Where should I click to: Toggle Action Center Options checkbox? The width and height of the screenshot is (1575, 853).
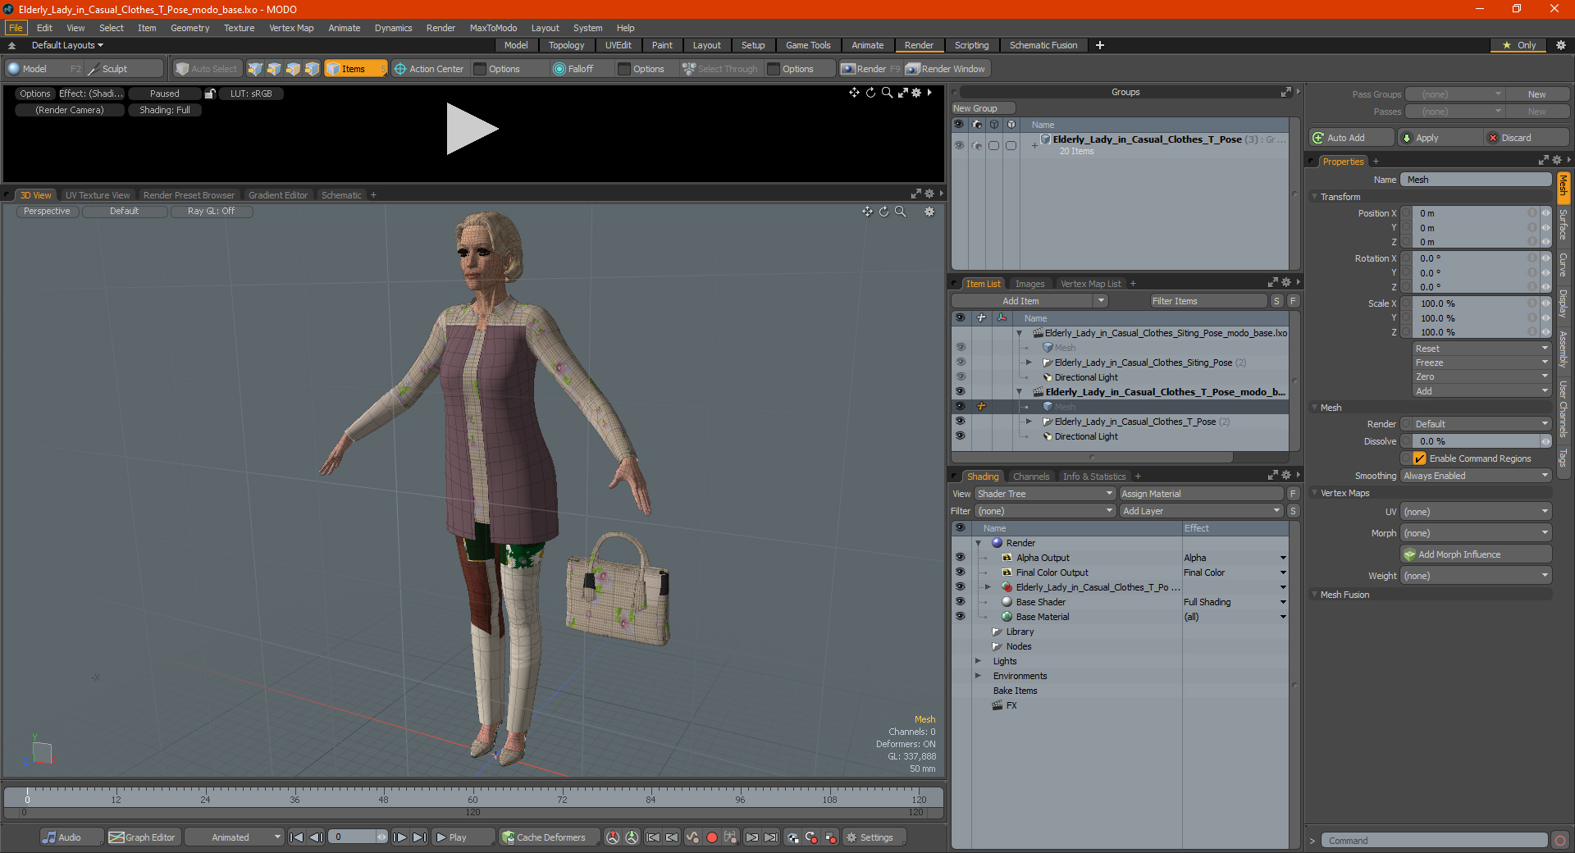click(481, 69)
